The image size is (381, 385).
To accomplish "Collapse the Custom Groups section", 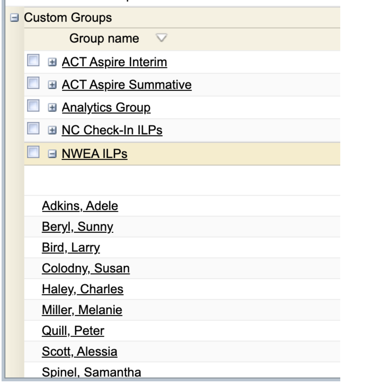I will pos(14,18).
